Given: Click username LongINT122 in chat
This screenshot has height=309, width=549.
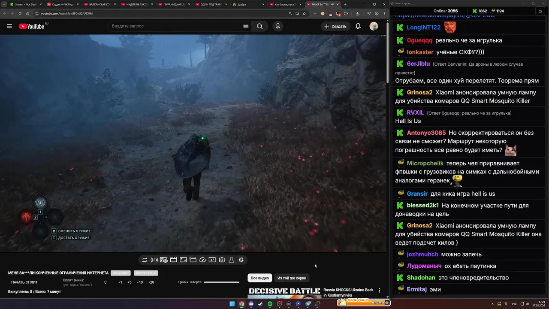Looking at the screenshot, I should pyautogui.click(x=424, y=27).
